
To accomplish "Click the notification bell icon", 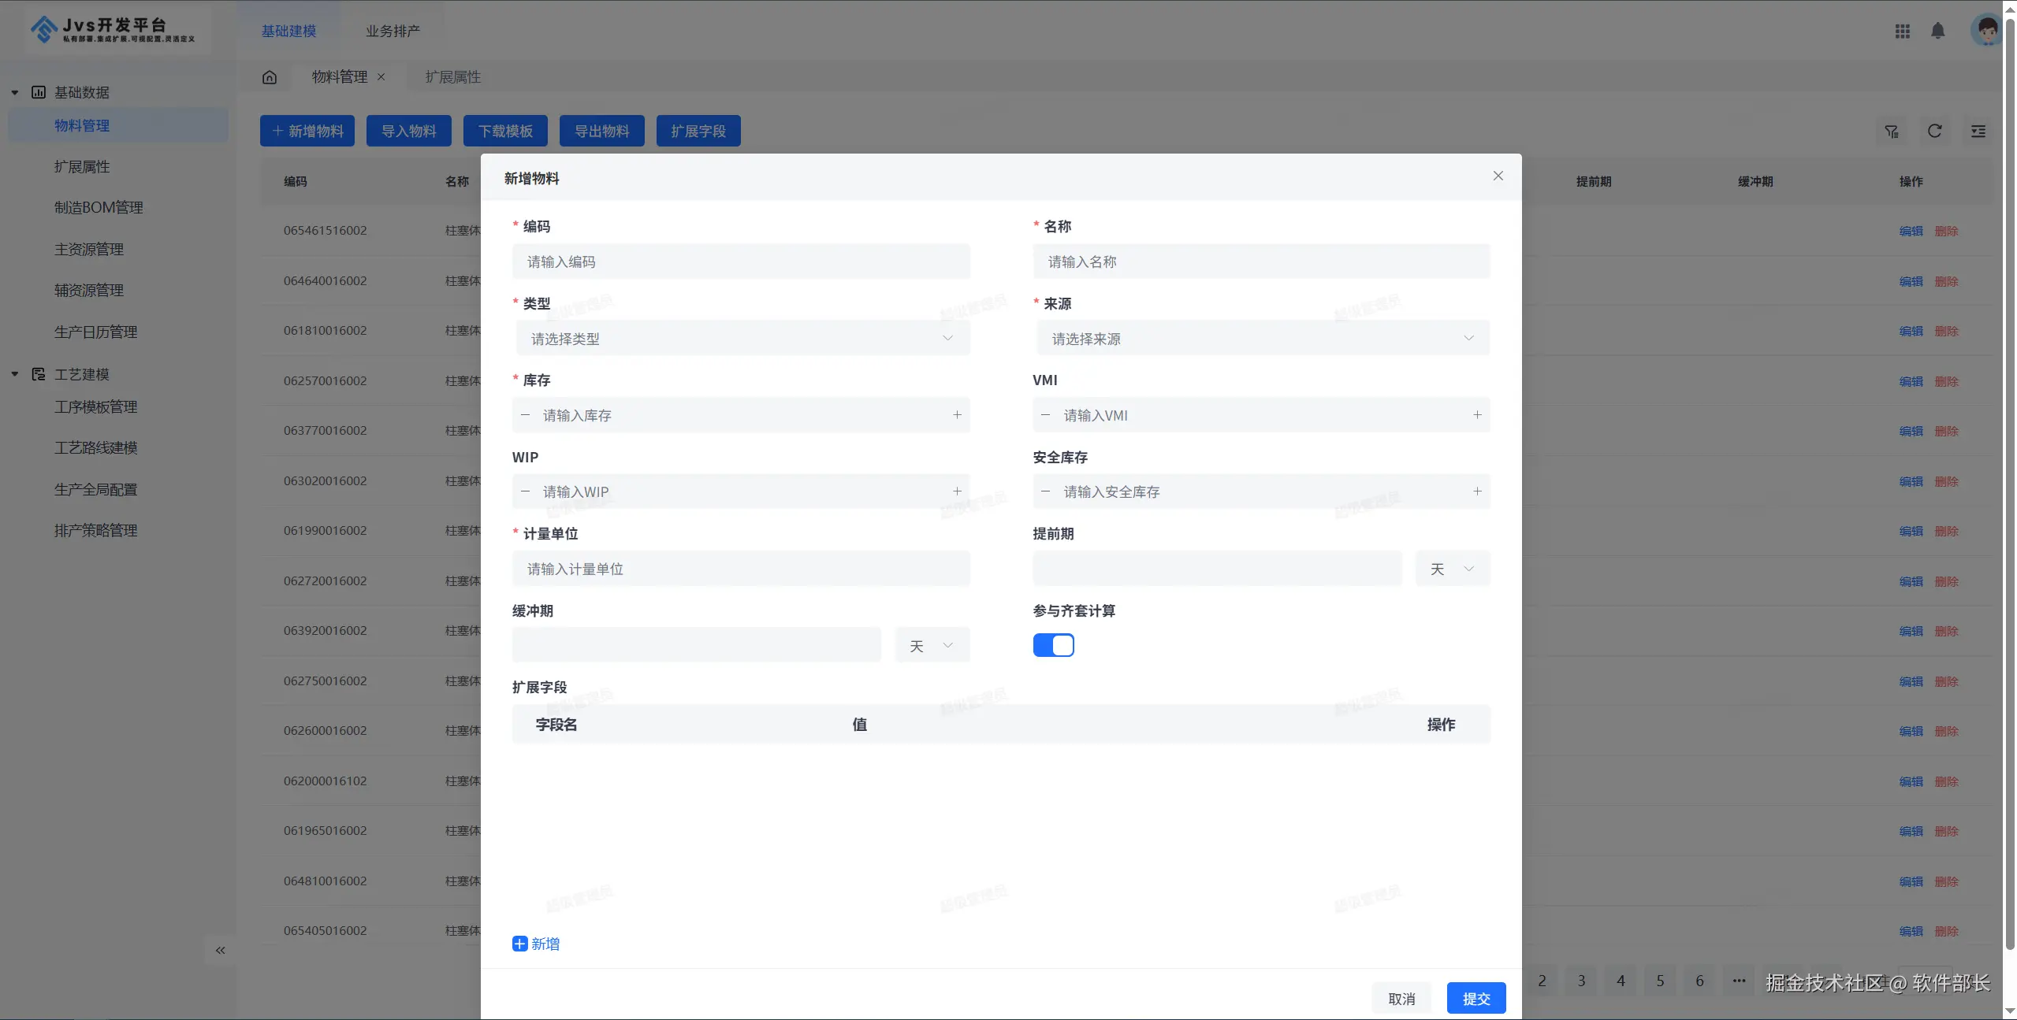I will [x=1937, y=31].
